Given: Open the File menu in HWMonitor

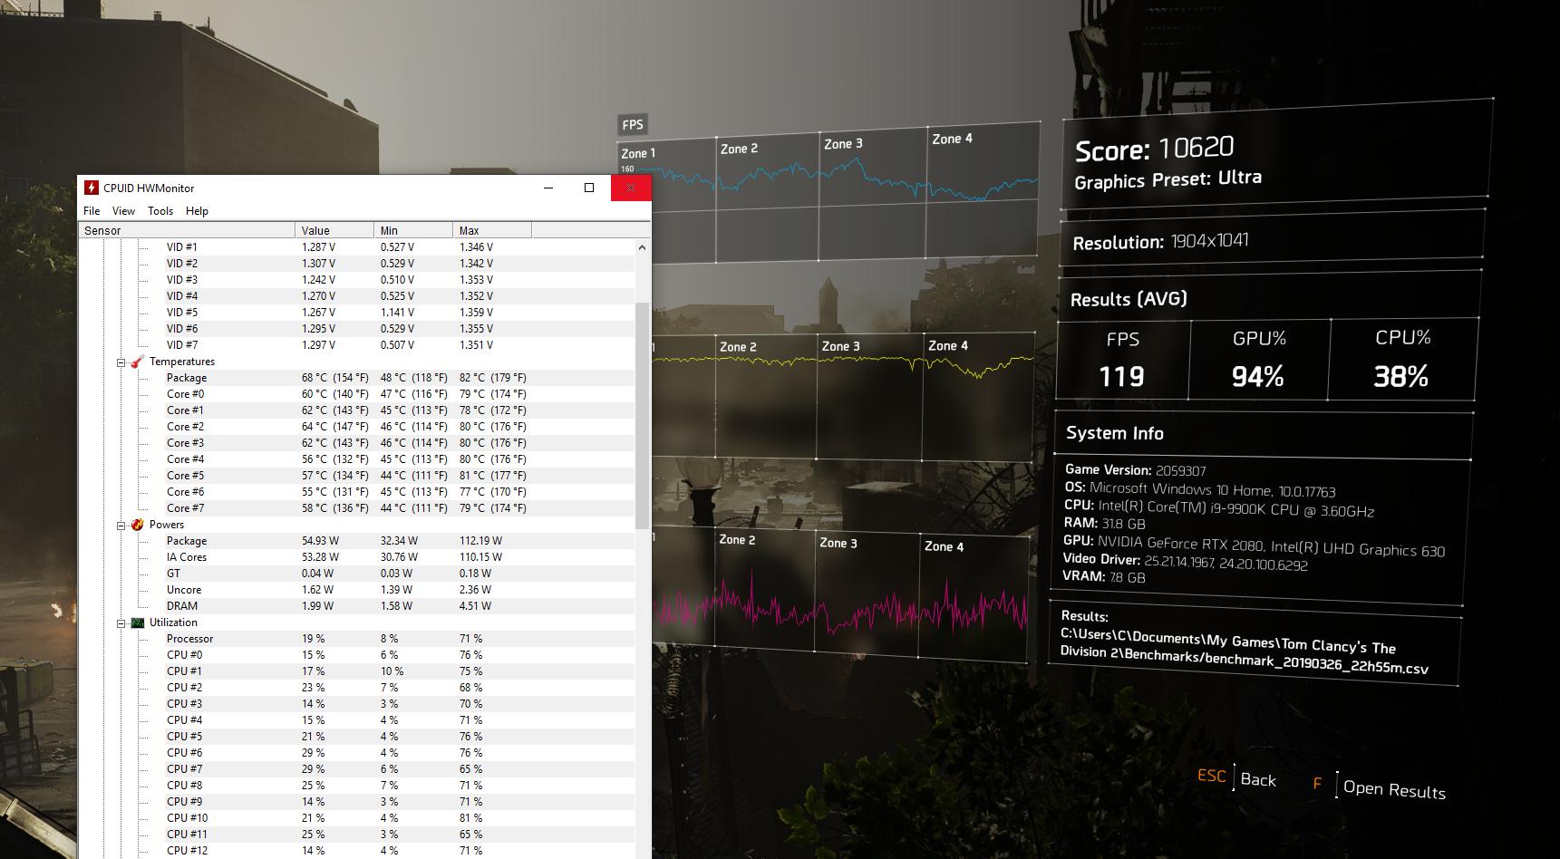Looking at the screenshot, I should [92, 211].
